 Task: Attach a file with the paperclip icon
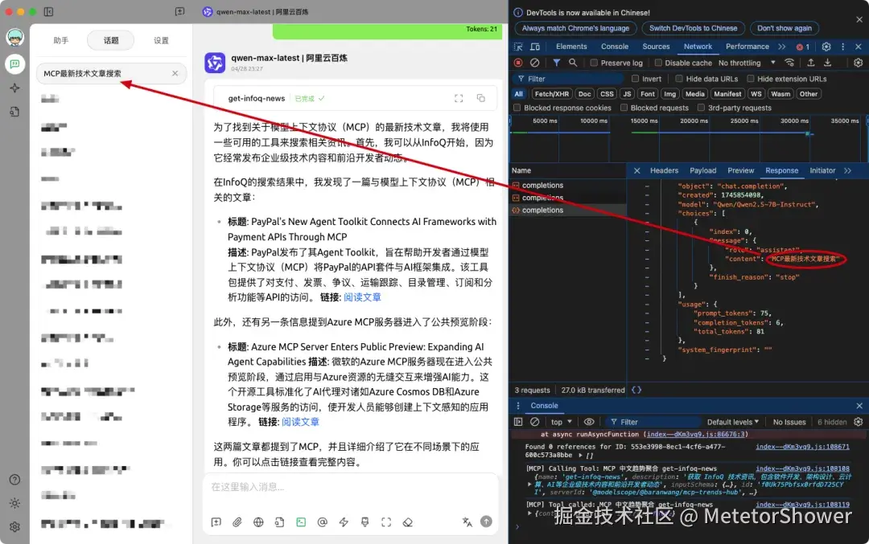(237, 522)
